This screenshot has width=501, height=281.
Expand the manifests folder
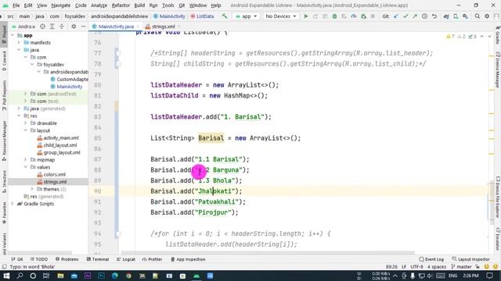click(19, 42)
